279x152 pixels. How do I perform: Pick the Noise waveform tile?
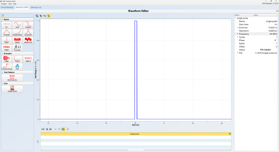[x=17, y=40]
